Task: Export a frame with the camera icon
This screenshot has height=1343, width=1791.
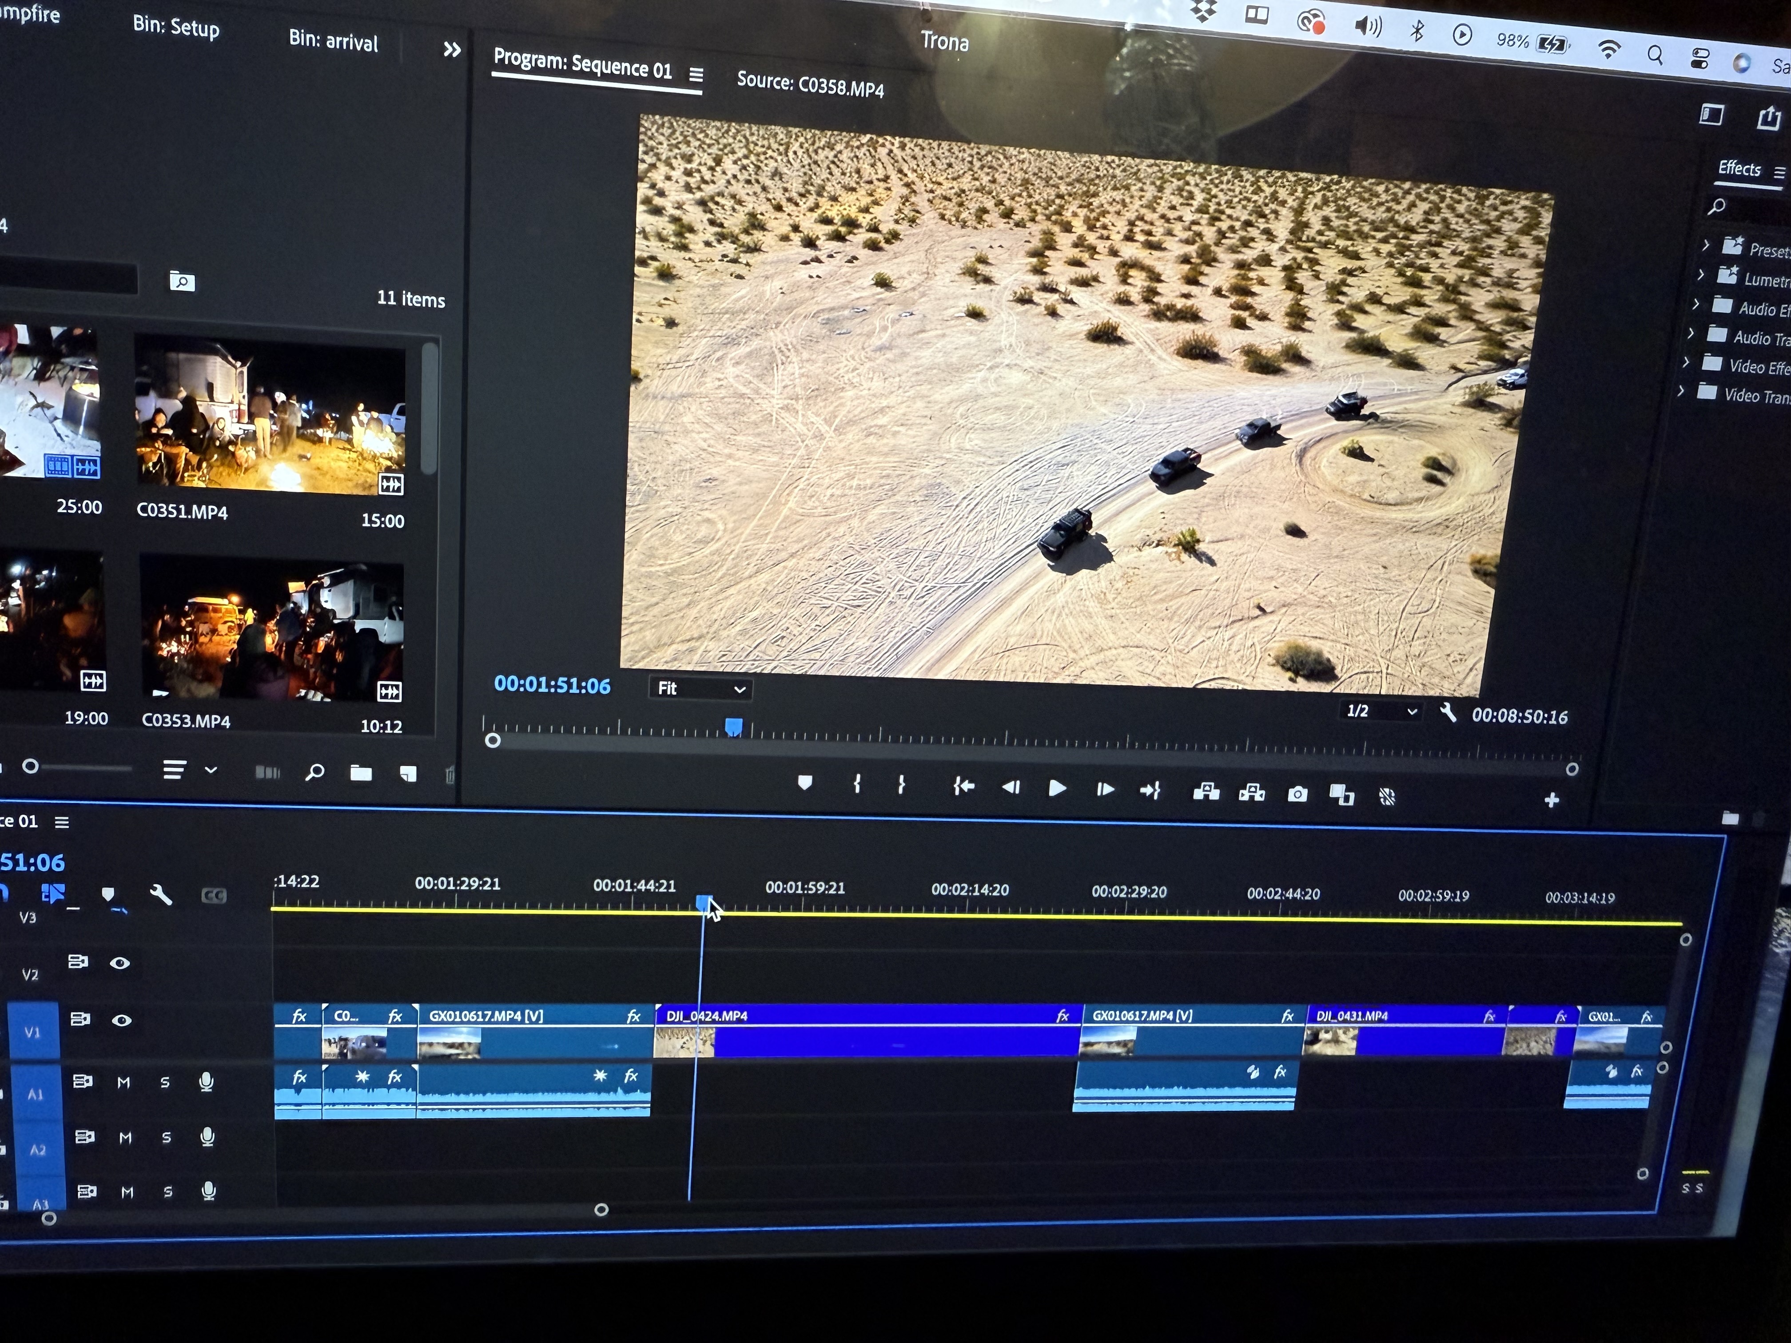Action: pyautogui.click(x=1297, y=794)
